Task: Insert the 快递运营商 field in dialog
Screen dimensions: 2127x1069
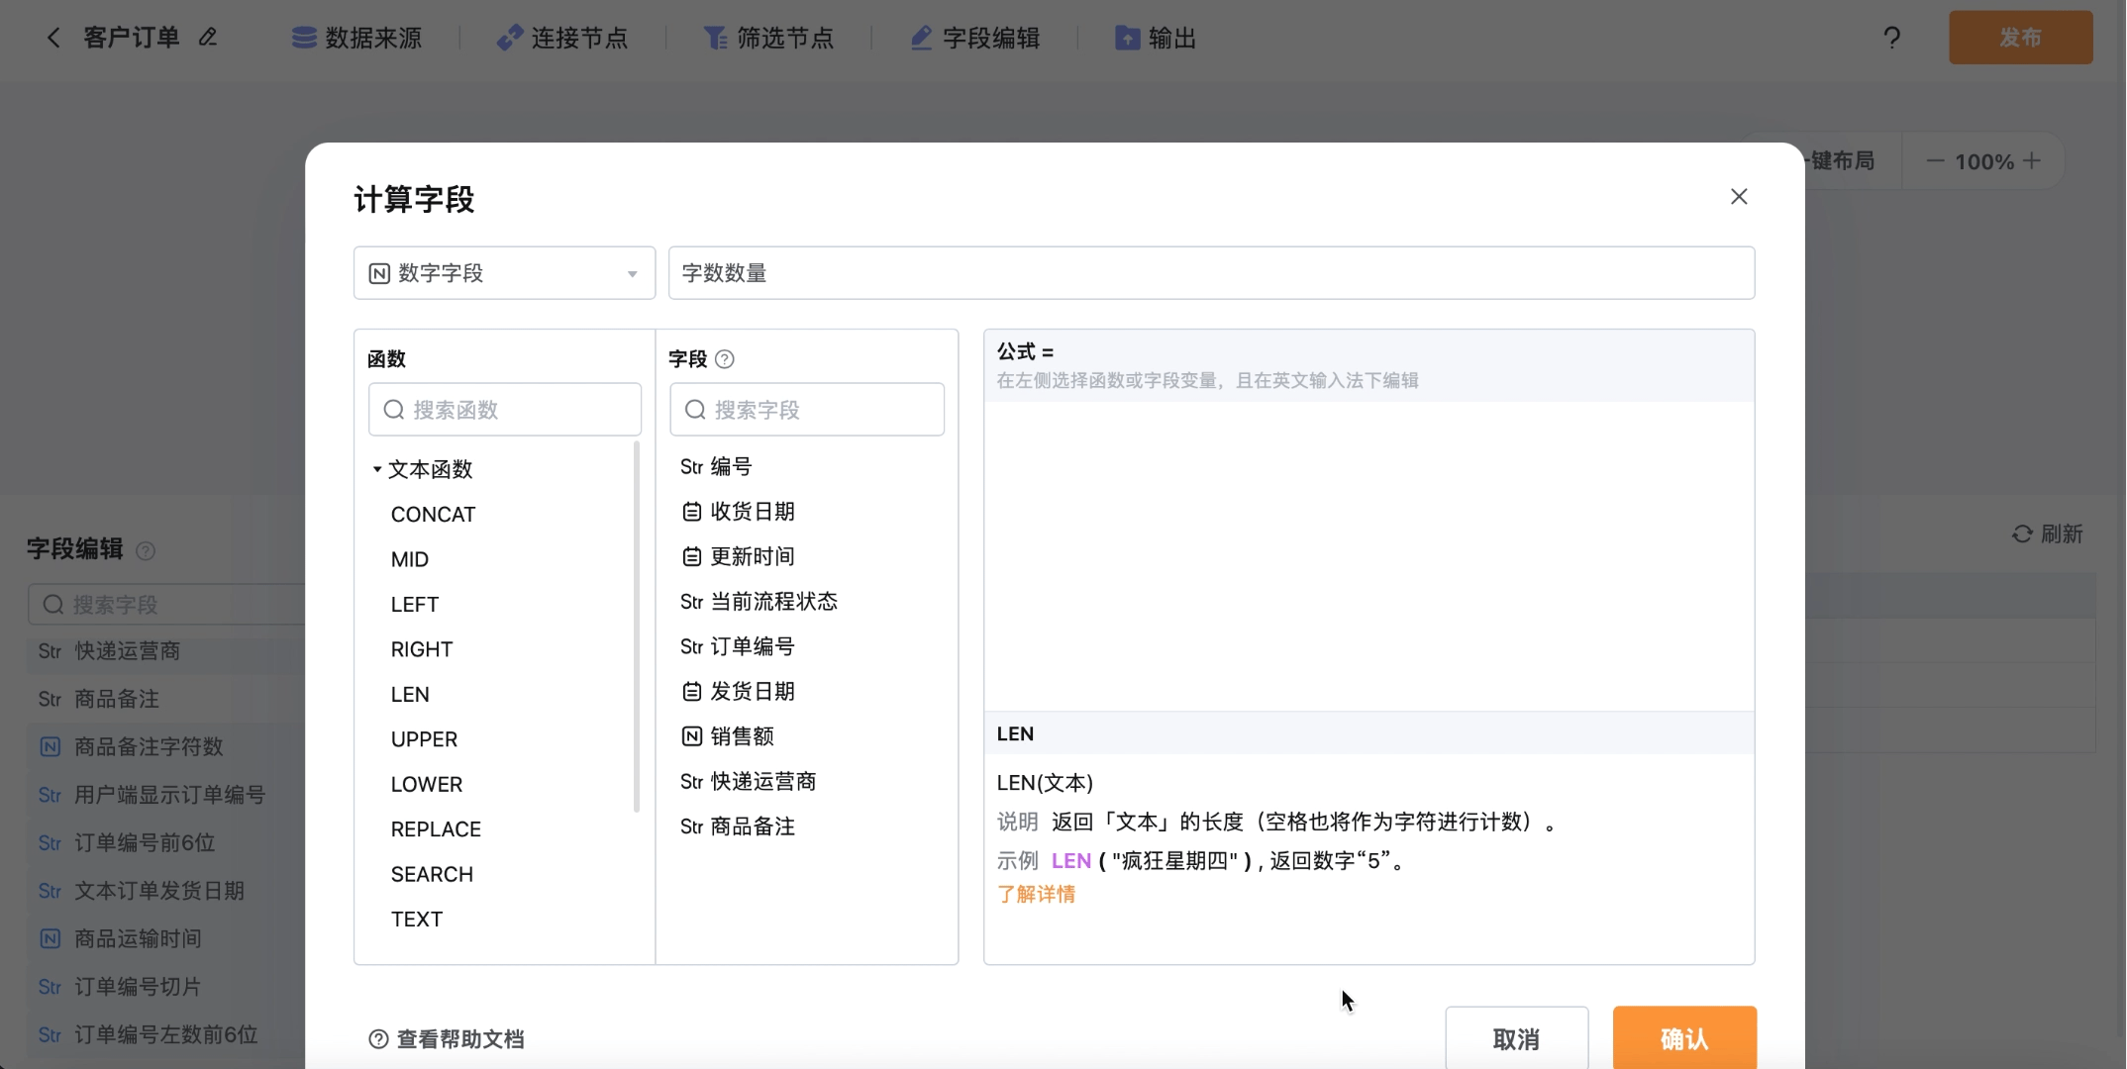Action: point(748,782)
